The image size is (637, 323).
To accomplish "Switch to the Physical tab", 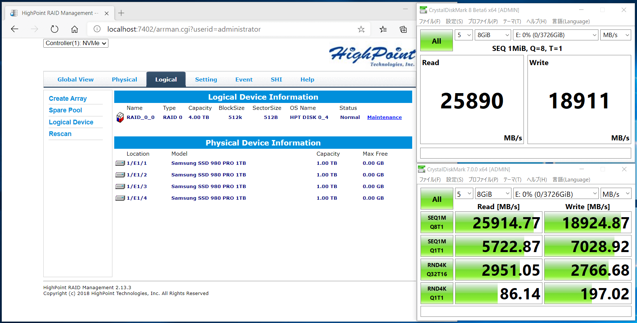I will click(124, 79).
